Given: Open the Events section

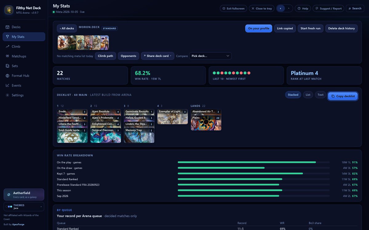Looking at the screenshot, I should point(24,85).
